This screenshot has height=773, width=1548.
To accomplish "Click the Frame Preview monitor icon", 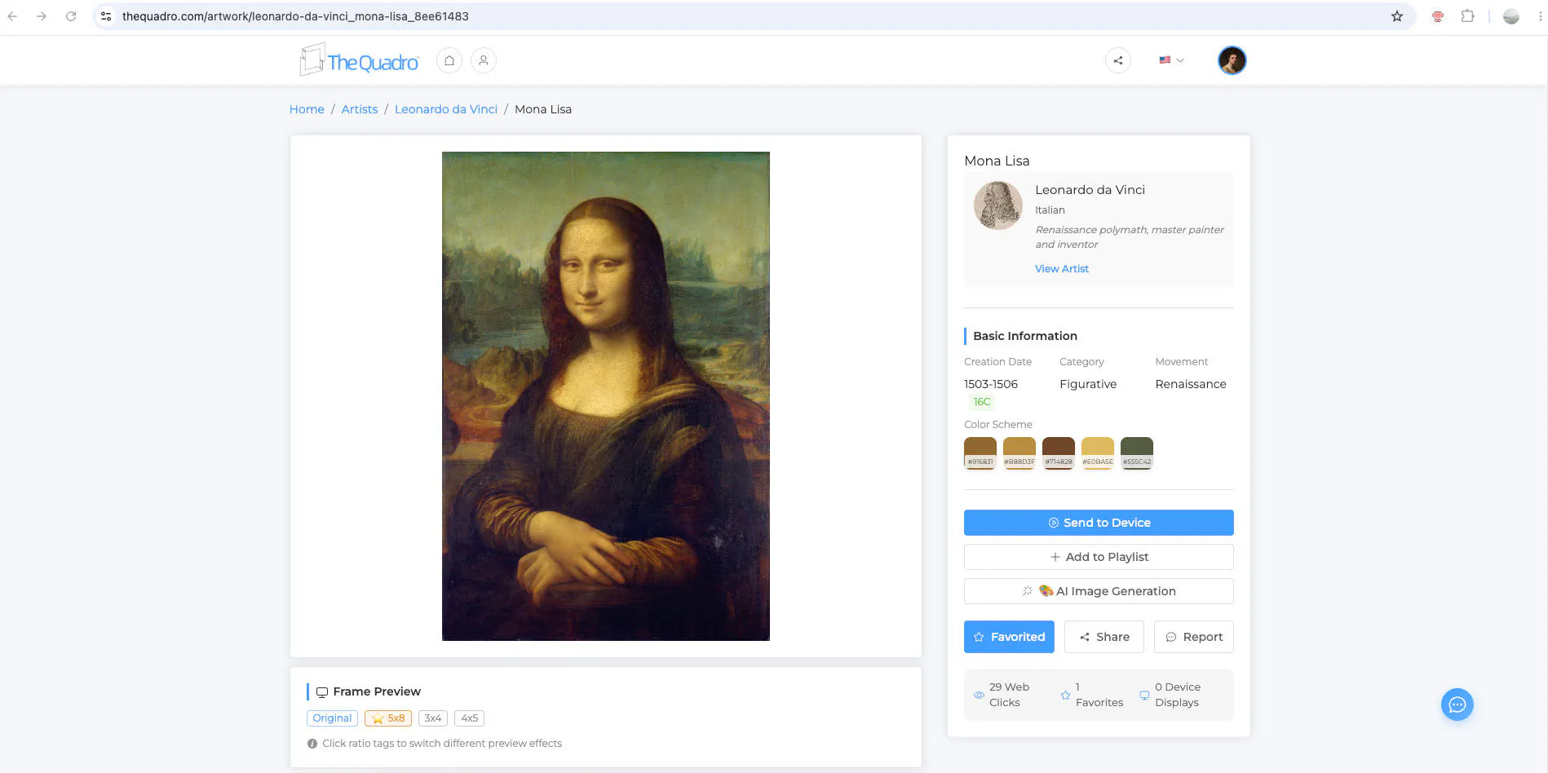I will tap(322, 692).
